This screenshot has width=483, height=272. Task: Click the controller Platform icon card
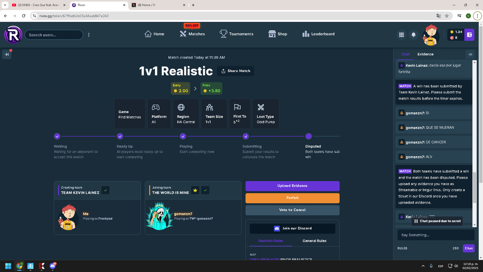click(159, 114)
